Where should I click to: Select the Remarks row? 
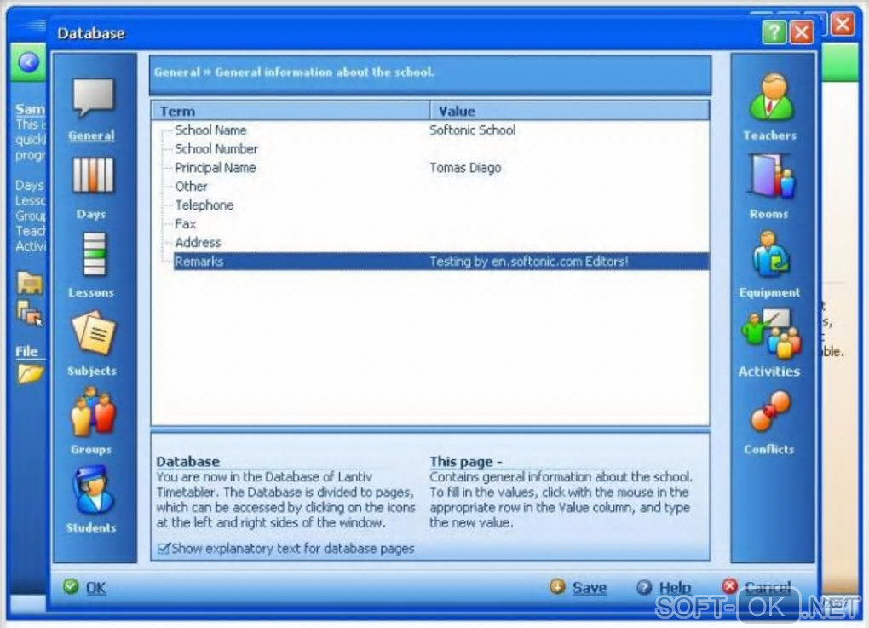tap(441, 262)
